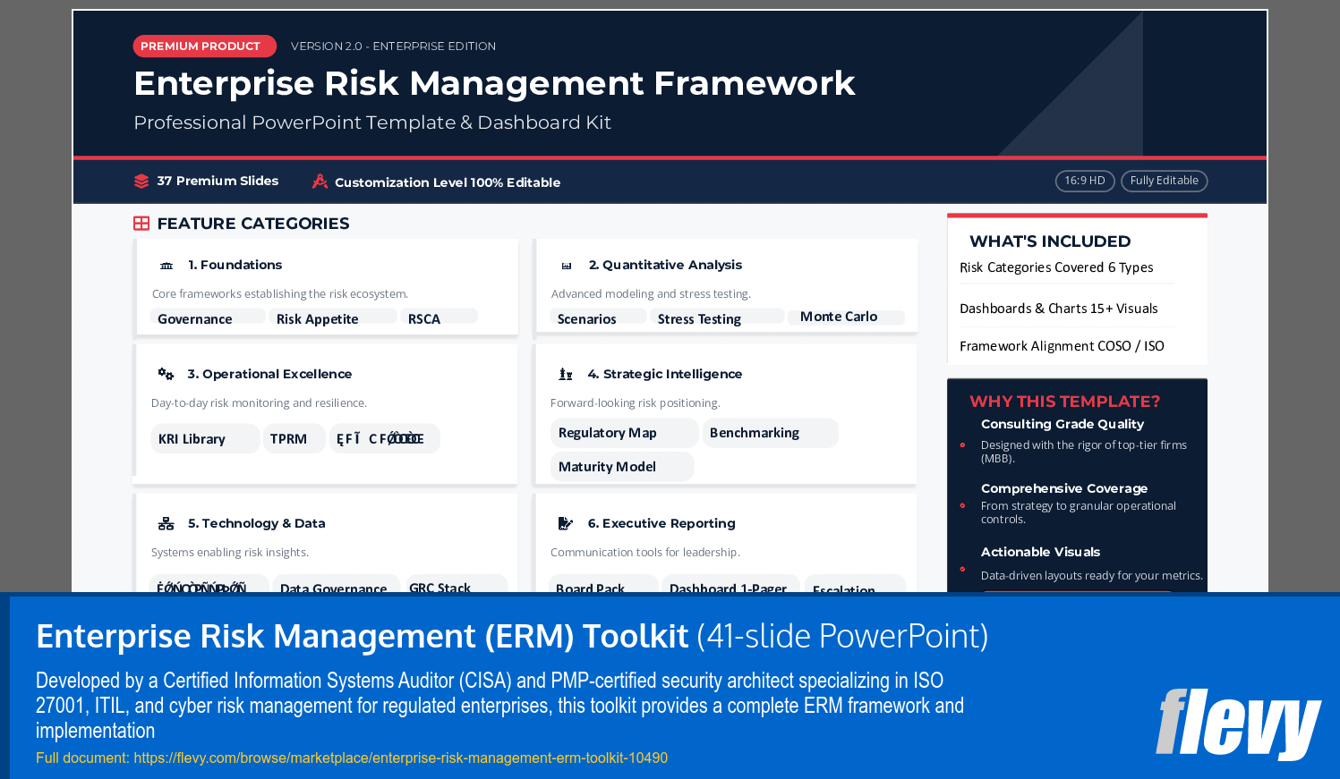The height and width of the screenshot is (779, 1340).
Task: Click the PREMIUM PRODUCT badge
Action: [x=204, y=46]
